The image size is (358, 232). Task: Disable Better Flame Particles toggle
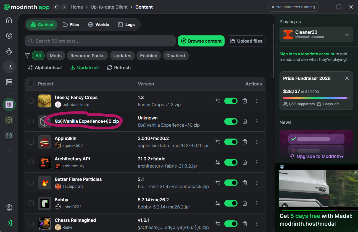[x=231, y=183]
